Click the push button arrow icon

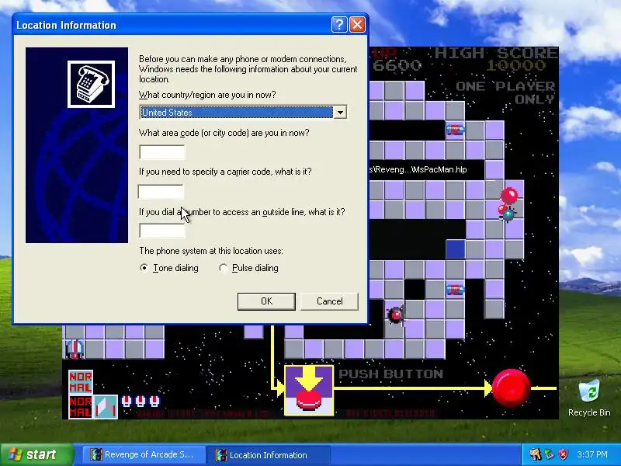(x=309, y=391)
